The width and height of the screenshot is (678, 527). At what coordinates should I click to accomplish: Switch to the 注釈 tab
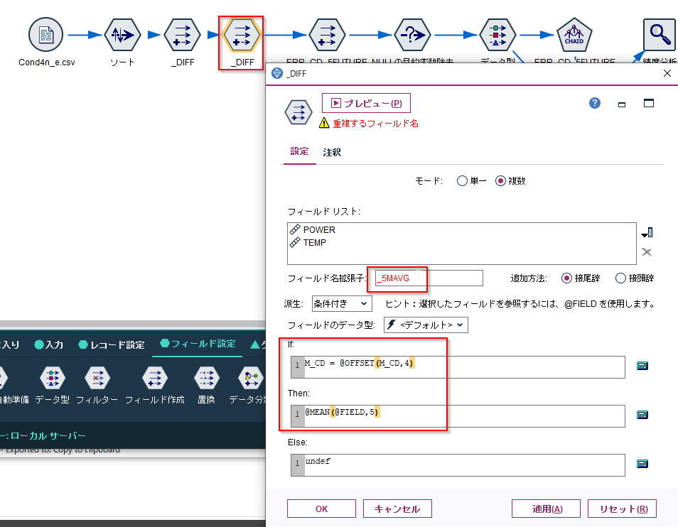331,152
